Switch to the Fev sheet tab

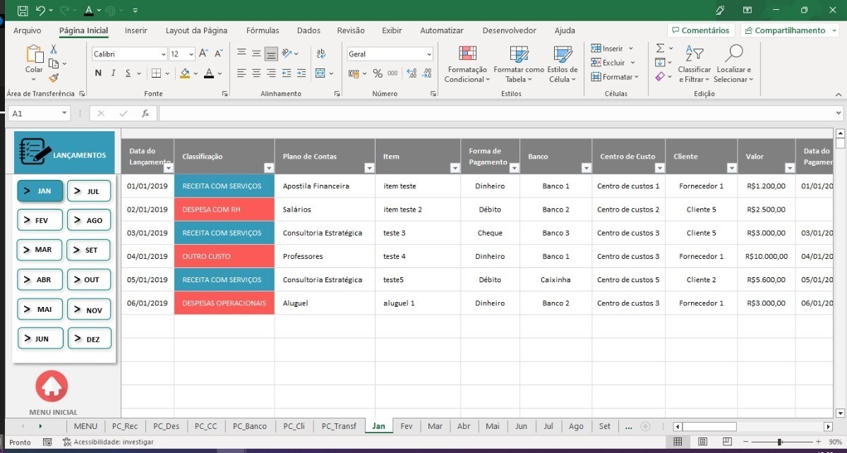407,426
